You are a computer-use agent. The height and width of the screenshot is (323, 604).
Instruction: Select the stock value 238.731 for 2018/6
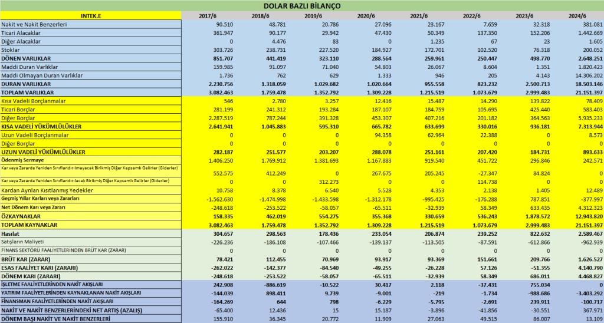coord(276,50)
